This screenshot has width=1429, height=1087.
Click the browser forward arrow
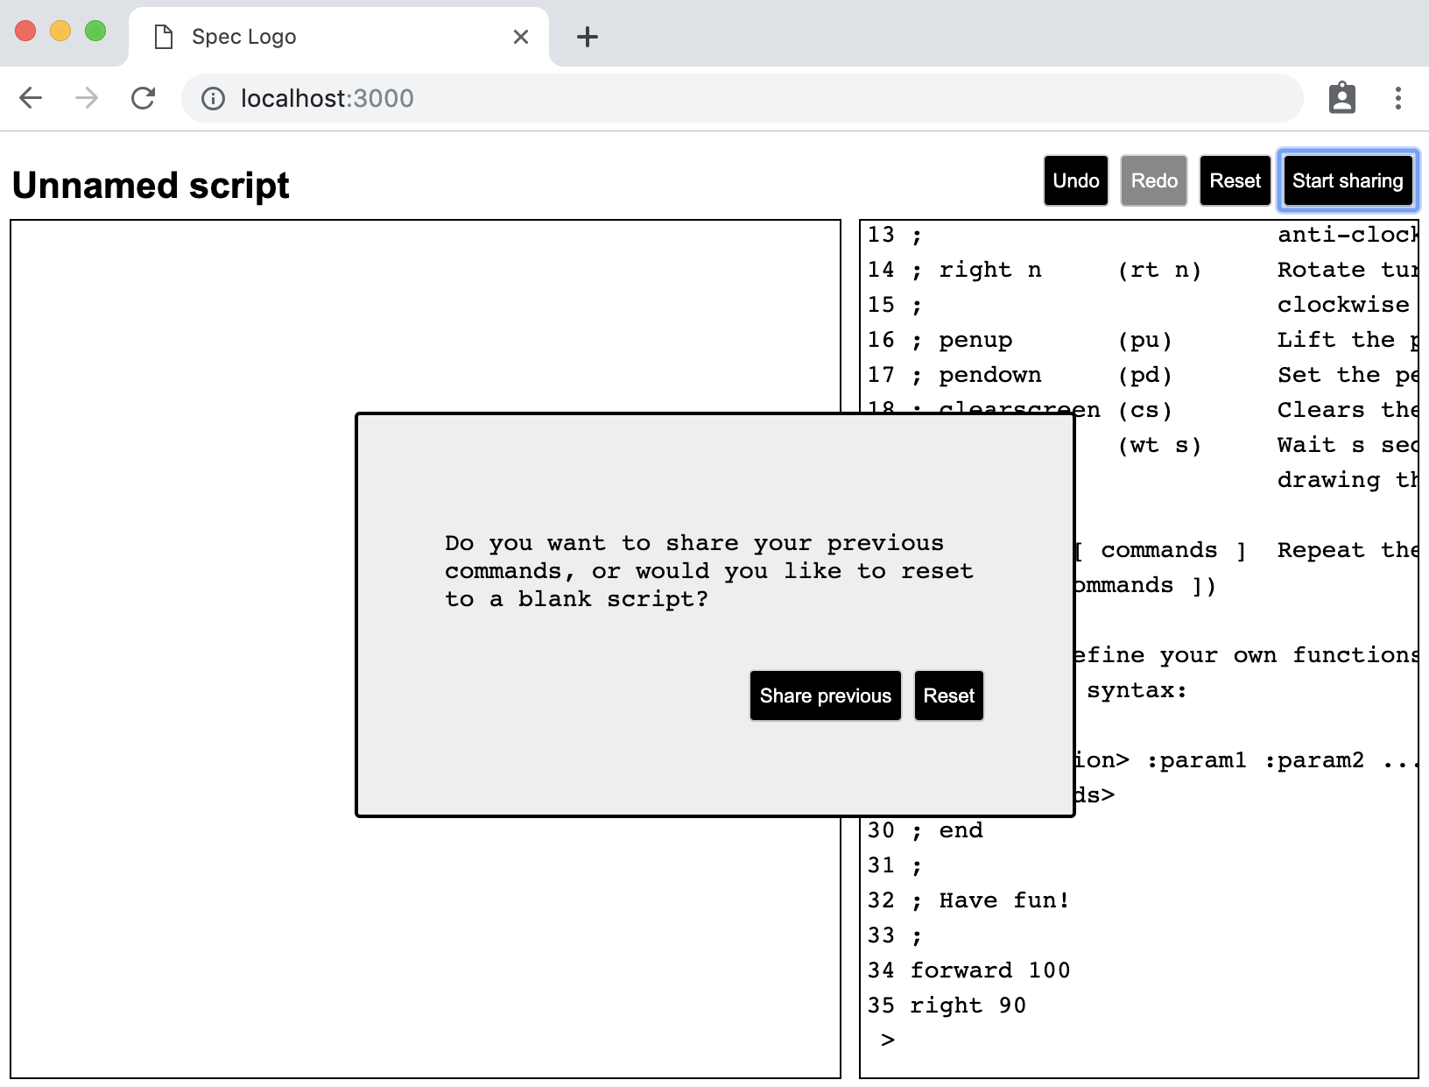[x=87, y=98]
